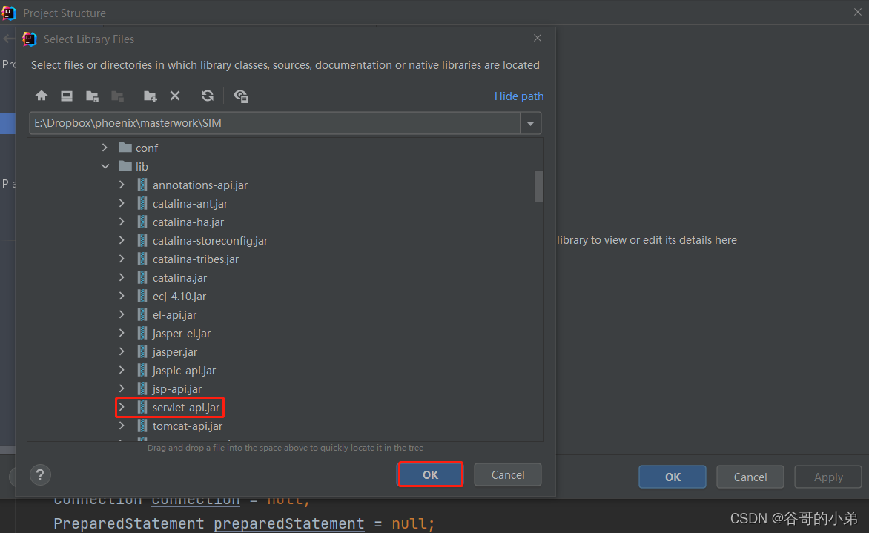Refresh the file tree
Screen dimensions: 869x533
(208, 96)
